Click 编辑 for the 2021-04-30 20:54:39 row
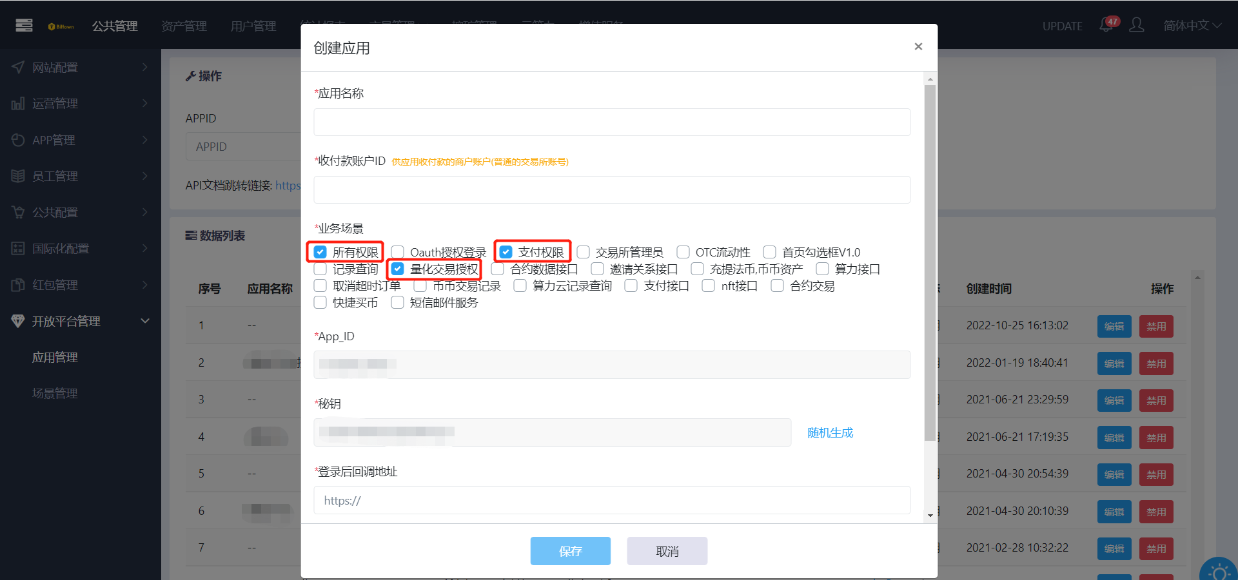The height and width of the screenshot is (580, 1238). tap(1114, 474)
